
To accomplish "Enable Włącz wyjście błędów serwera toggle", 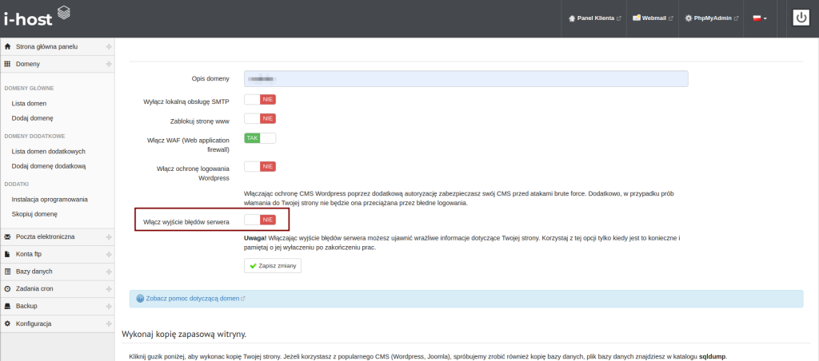I will 260,219.
